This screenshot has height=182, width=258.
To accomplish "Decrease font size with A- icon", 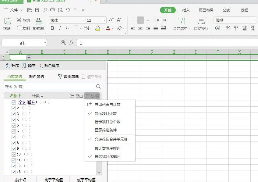I will click(119, 20).
